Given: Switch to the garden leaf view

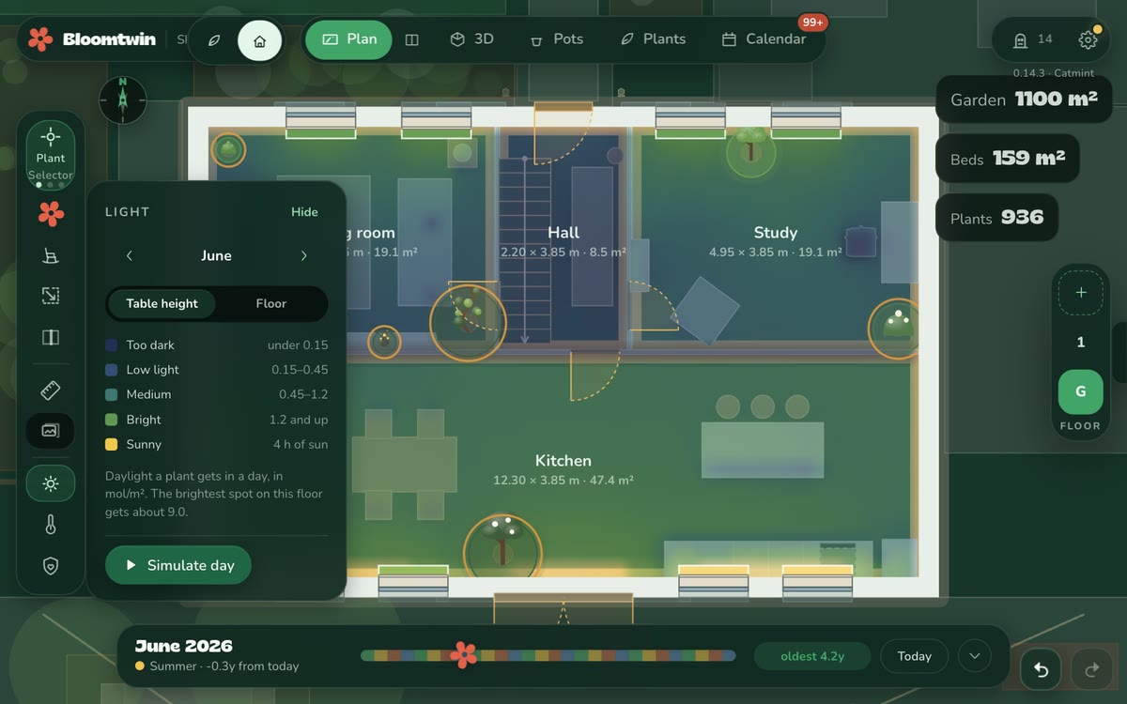Looking at the screenshot, I should [x=214, y=41].
